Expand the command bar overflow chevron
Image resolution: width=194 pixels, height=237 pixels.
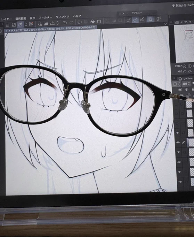(x=165, y=24)
